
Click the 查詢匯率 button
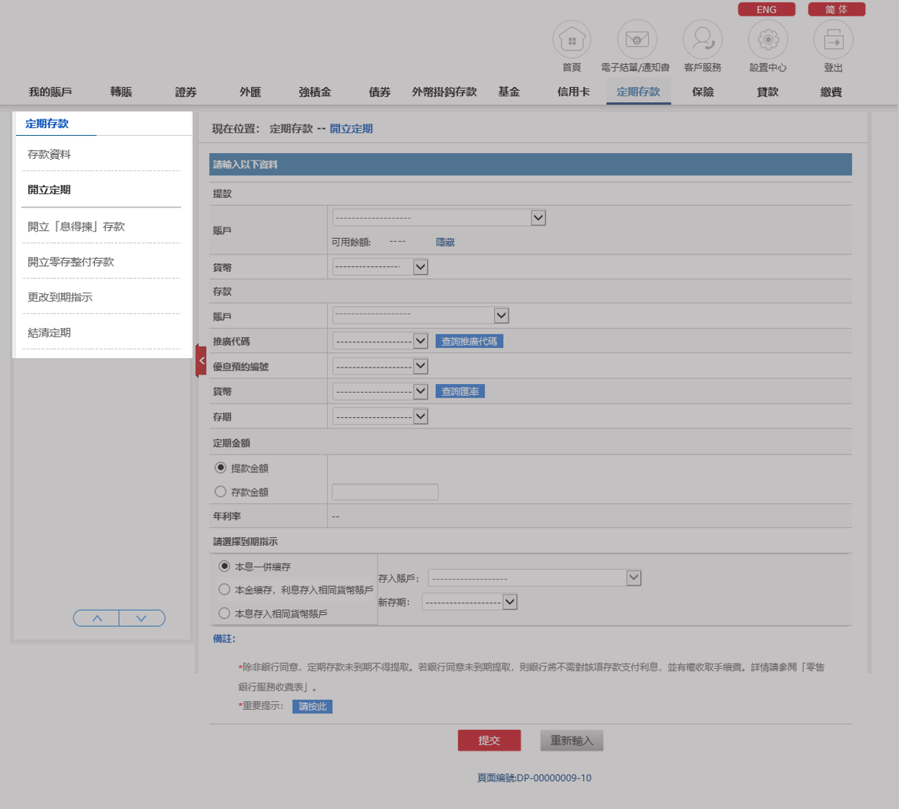(x=460, y=392)
